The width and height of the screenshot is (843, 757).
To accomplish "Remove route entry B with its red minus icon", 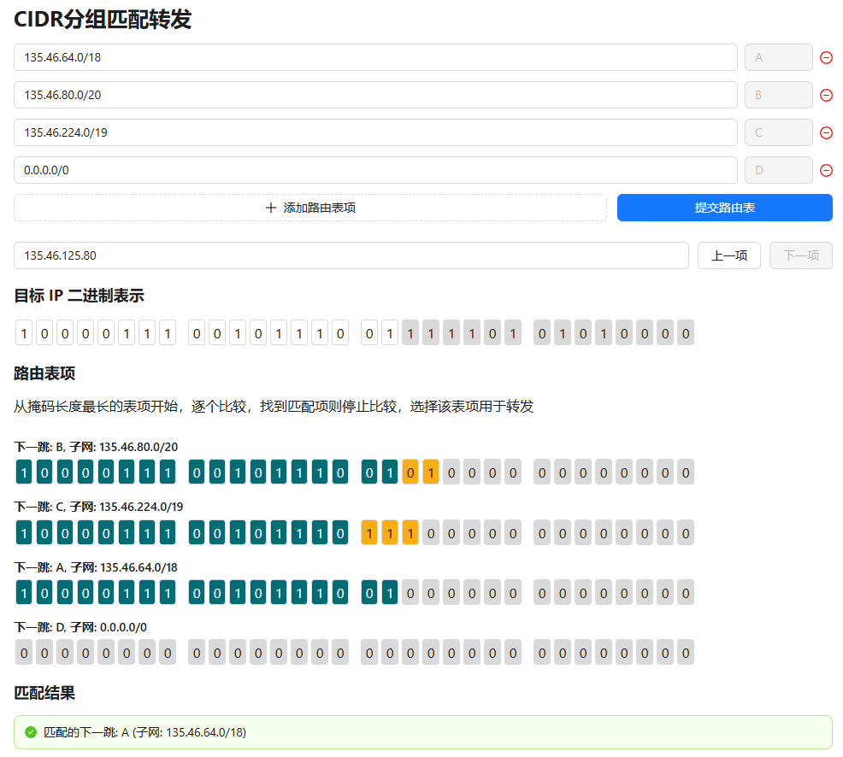I will [826, 95].
